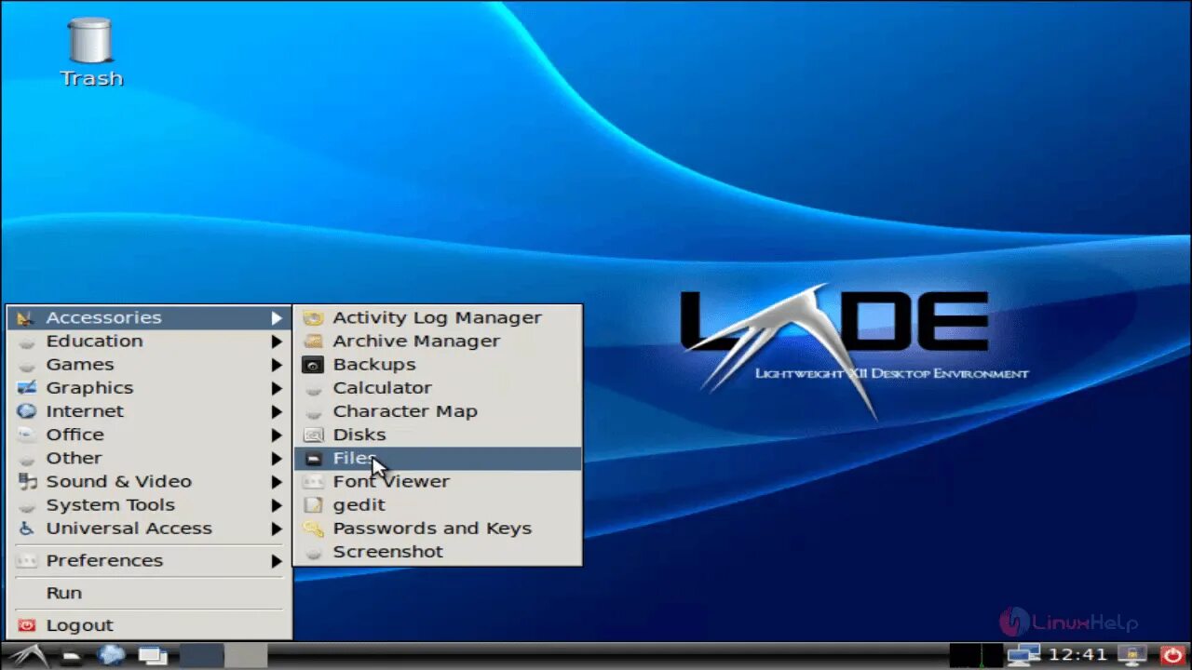Screen dimensions: 1192x670
Task: Expand arrow next to System Tools
Action: coord(277,505)
